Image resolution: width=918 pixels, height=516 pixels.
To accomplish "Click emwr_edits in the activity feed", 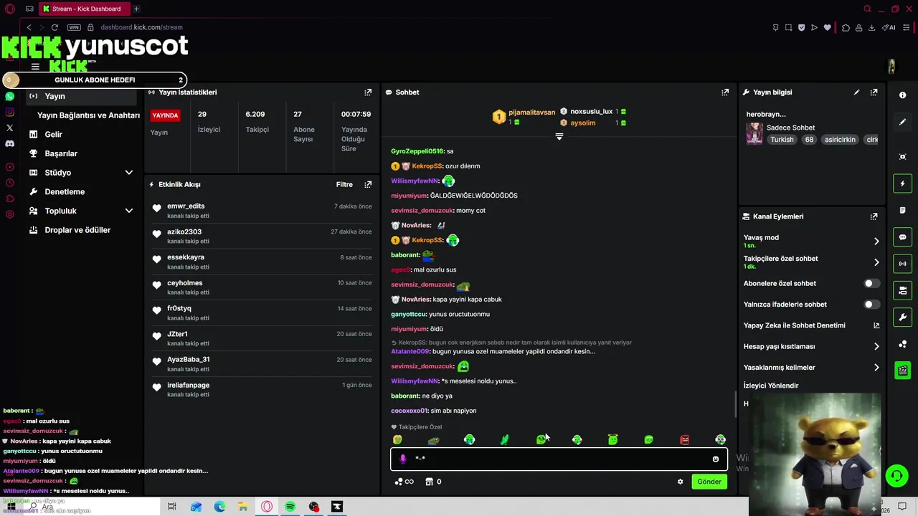I will [186, 206].
